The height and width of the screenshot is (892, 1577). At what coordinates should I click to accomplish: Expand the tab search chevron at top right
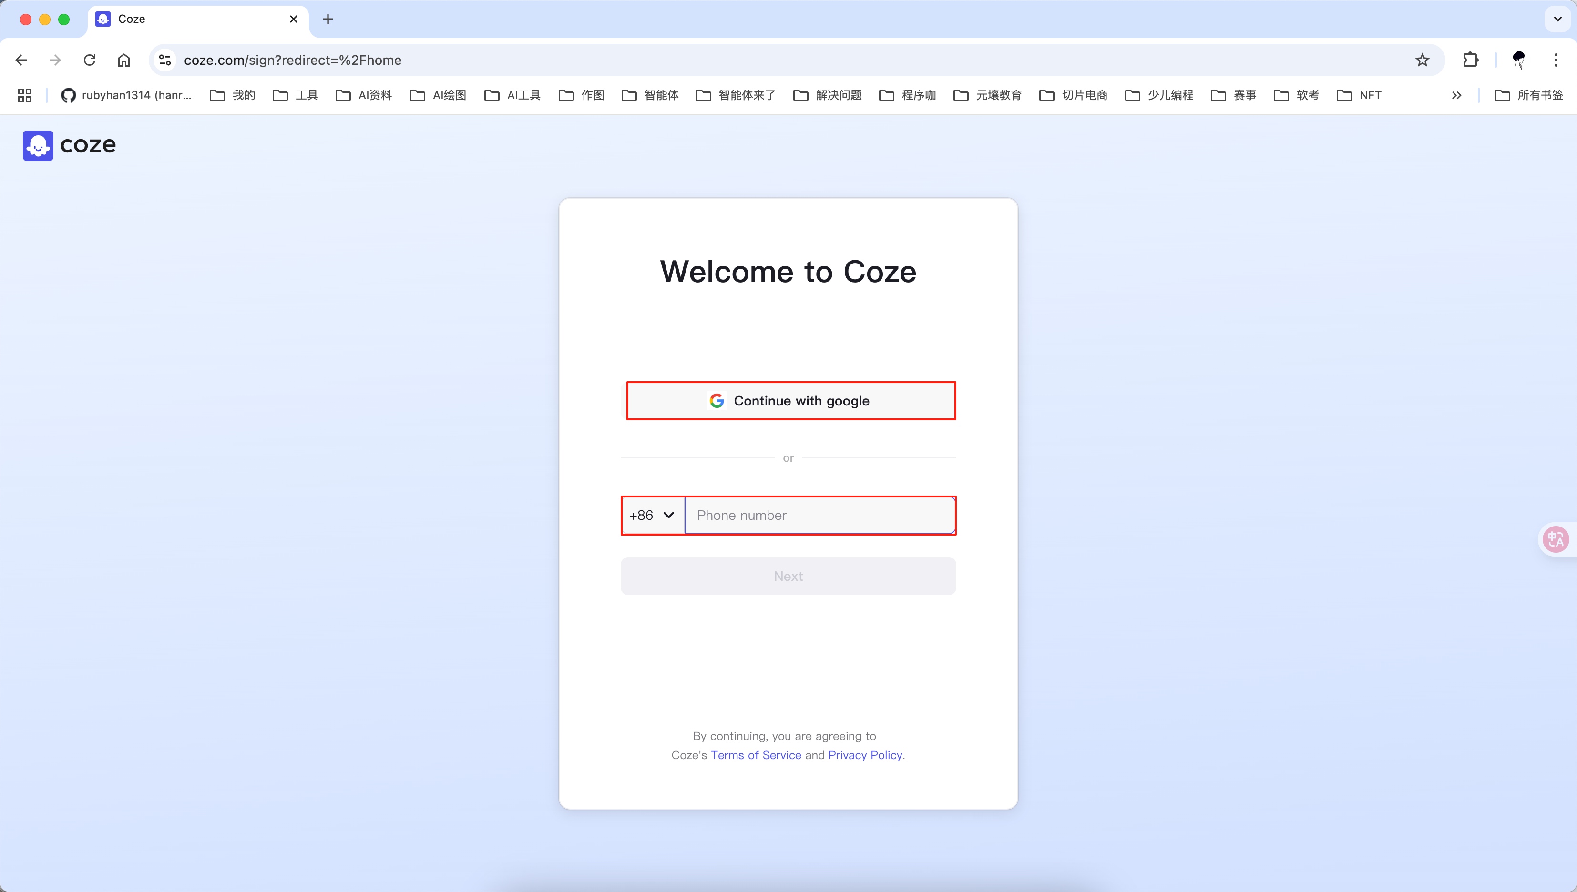coord(1557,19)
